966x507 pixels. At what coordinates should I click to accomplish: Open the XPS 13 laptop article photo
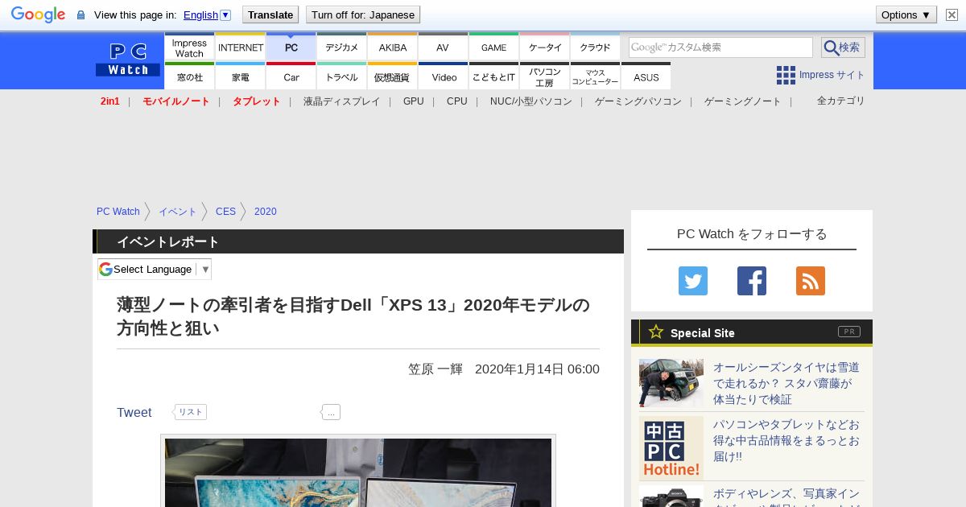click(x=358, y=472)
